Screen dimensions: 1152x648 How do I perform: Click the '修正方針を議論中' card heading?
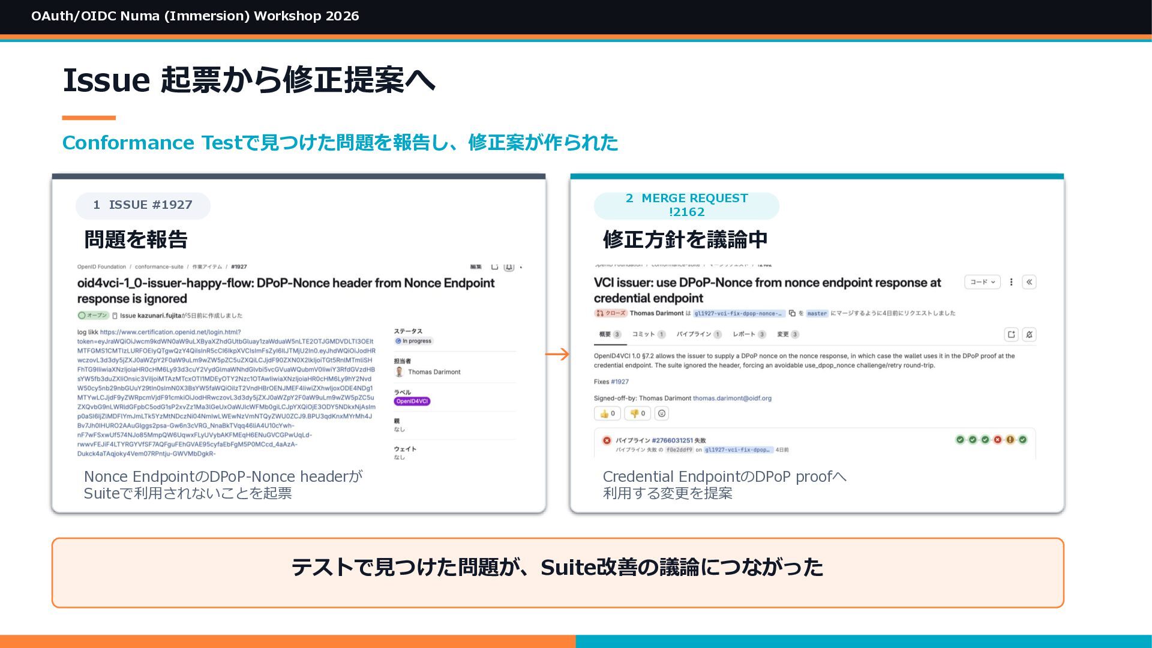click(685, 239)
